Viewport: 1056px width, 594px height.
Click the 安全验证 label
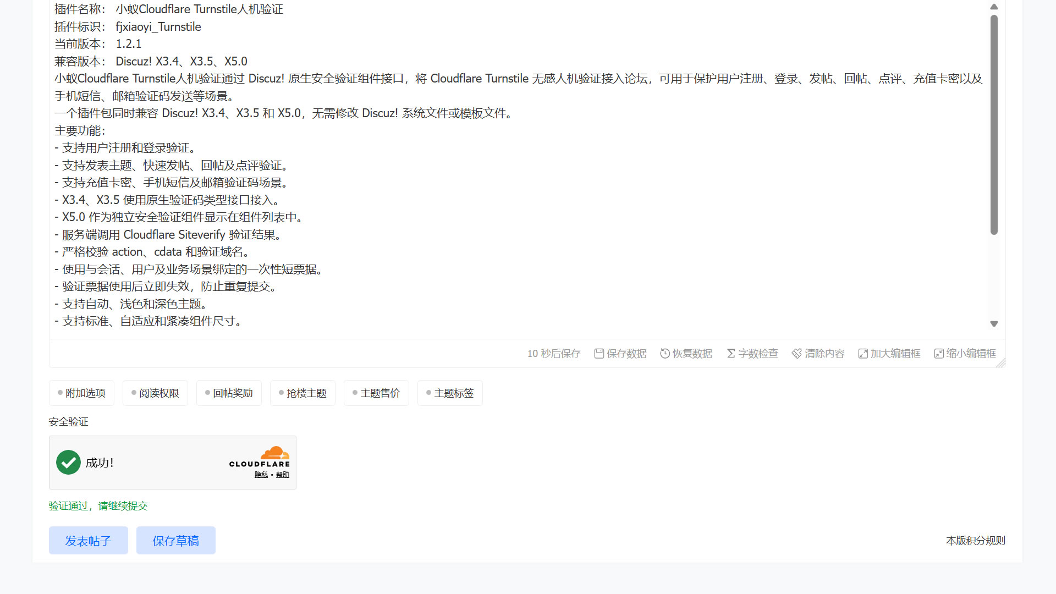pyautogui.click(x=68, y=422)
